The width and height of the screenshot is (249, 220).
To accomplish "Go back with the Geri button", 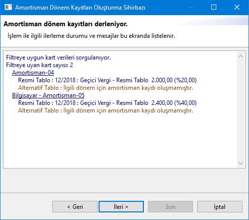I will pos(75,207).
